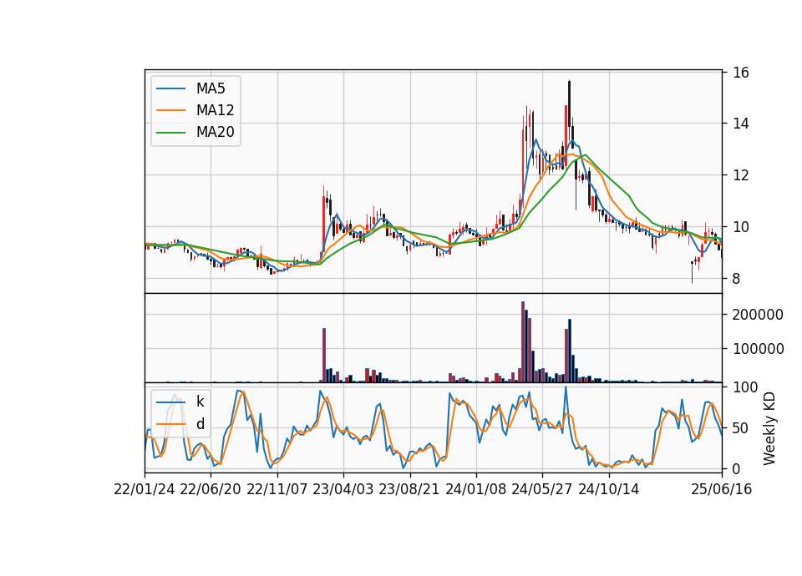Click the 24/10/14 date tick label
The width and height of the screenshot is (802, 576).
tap(609, 489)
